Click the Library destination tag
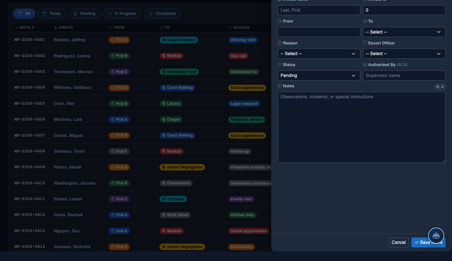The image size is (452, 261). tap(171, 103)
